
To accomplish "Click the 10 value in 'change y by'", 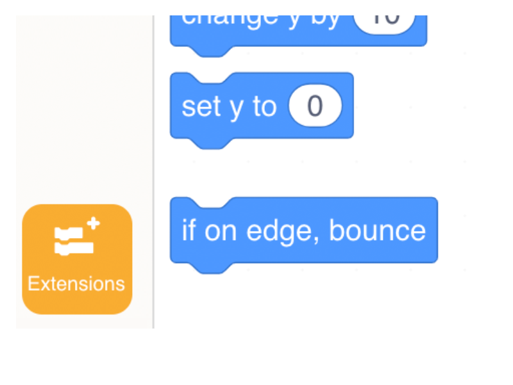I will pos(385,23).
